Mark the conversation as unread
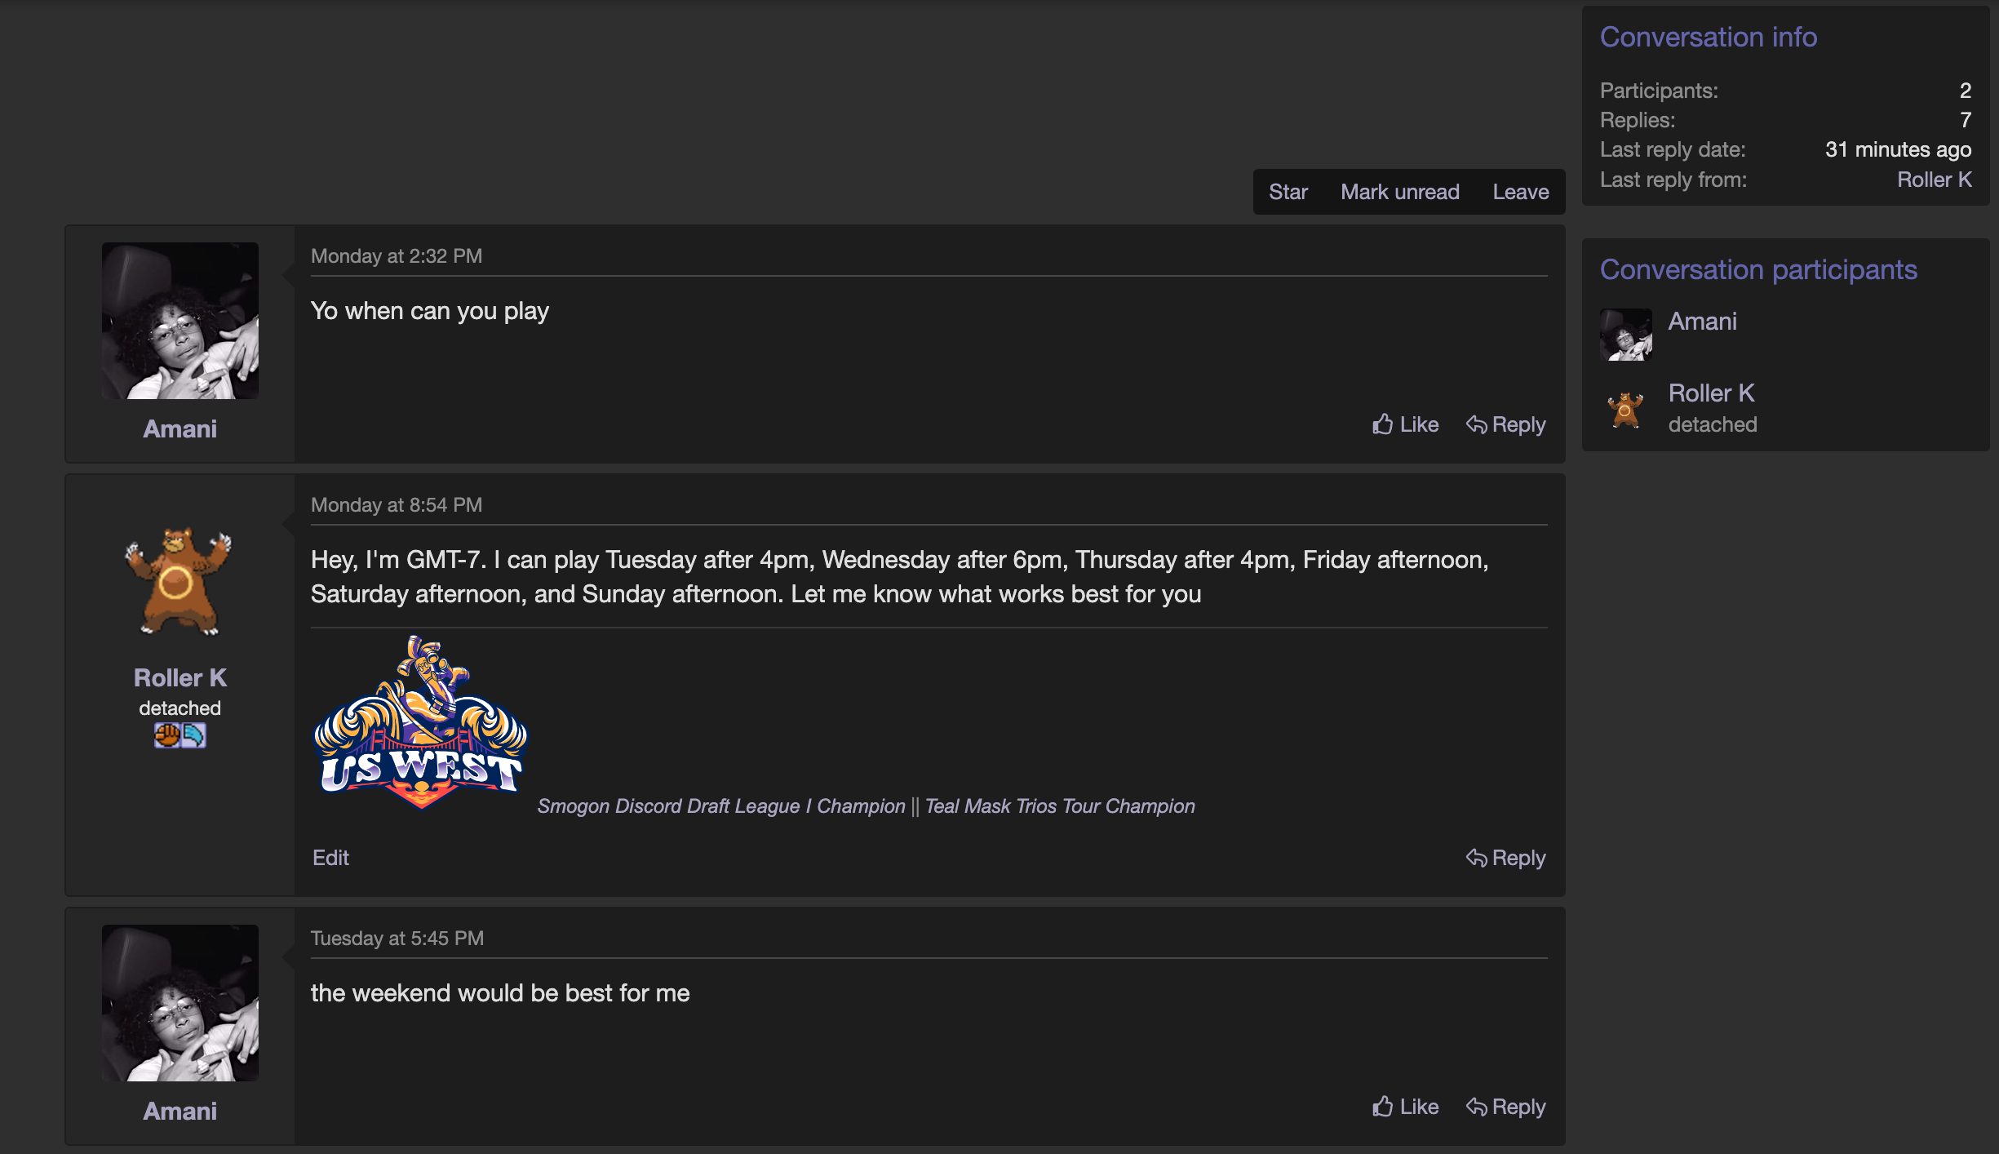 [x=1399, y=192]
